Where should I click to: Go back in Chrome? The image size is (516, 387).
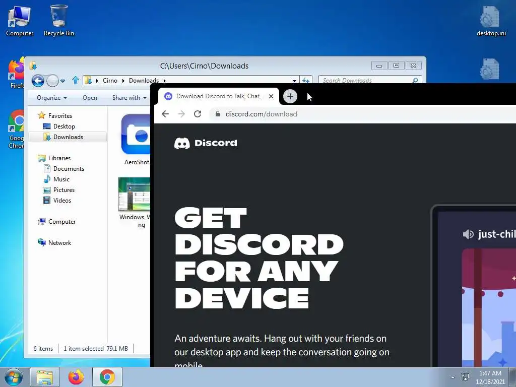(x=165, y=114)
